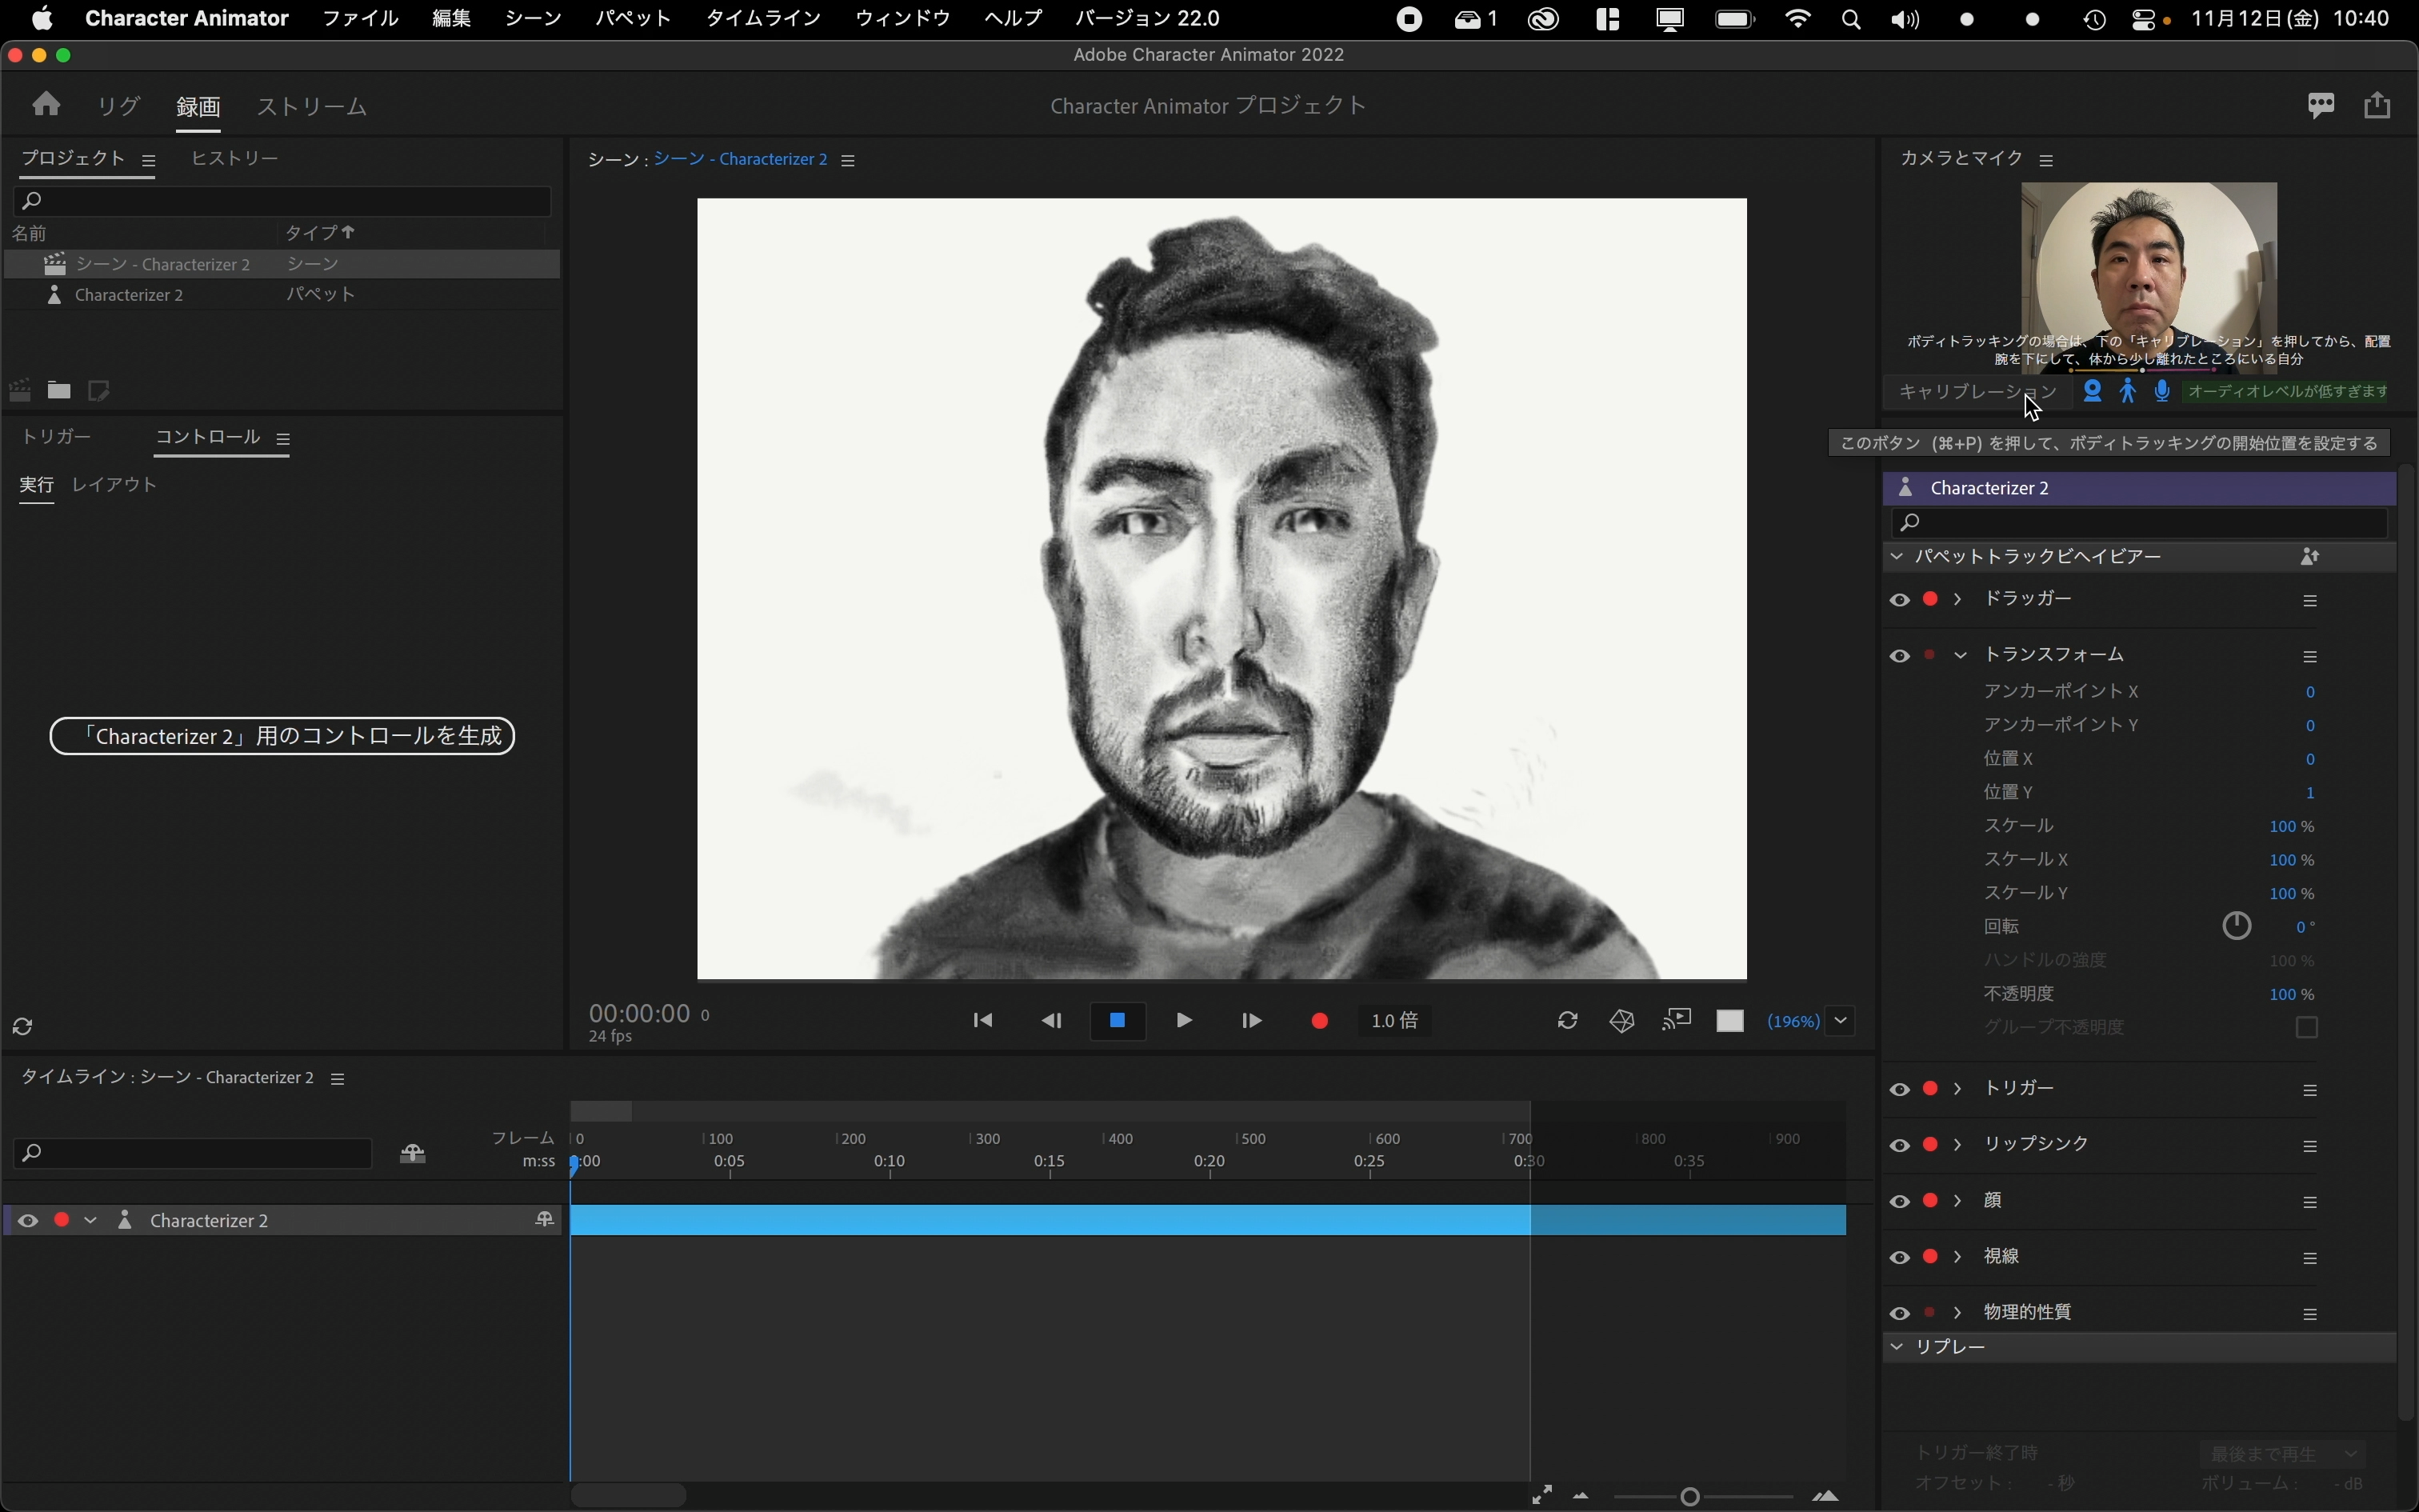This screenshot has height=1512, width=2419.
Task: Click the キャリブレーション button
Action: (1977, 392)
